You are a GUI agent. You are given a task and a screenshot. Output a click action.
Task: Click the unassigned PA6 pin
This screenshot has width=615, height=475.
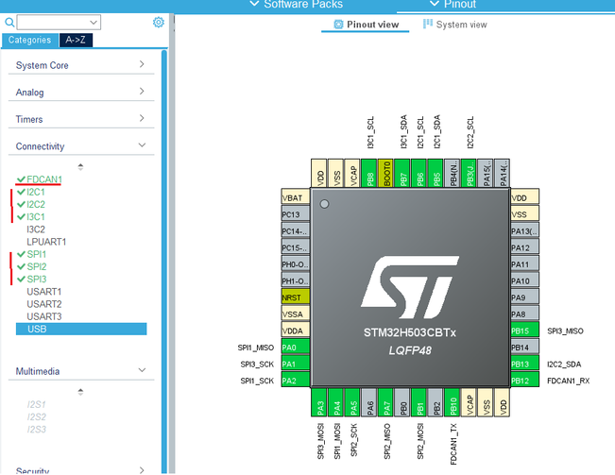(x=368, y=402)
